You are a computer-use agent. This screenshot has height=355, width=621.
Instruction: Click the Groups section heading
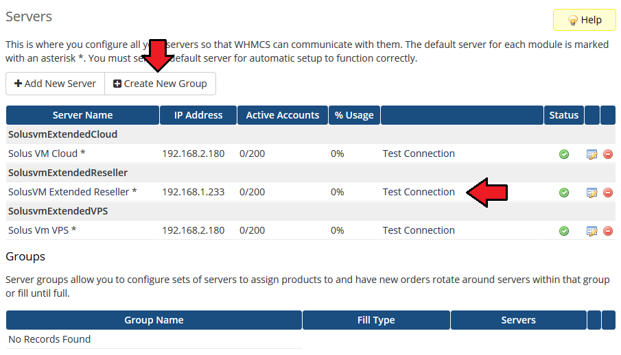tap(25, 256)
